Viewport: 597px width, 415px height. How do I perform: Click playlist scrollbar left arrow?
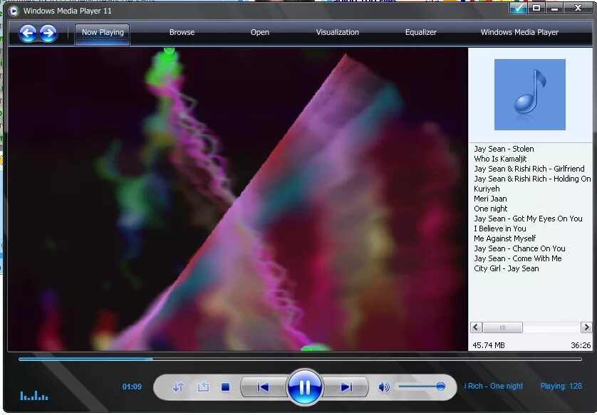tap(476, 327)
